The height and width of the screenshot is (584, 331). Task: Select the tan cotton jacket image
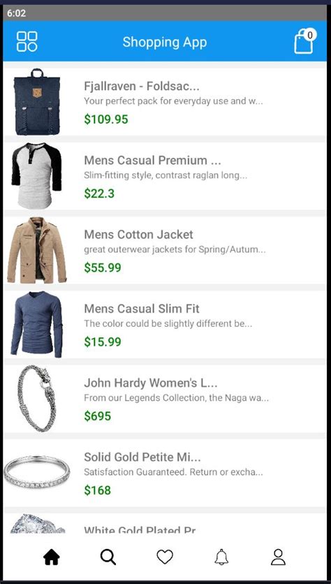pyautogui.click(x=36, y=250)
